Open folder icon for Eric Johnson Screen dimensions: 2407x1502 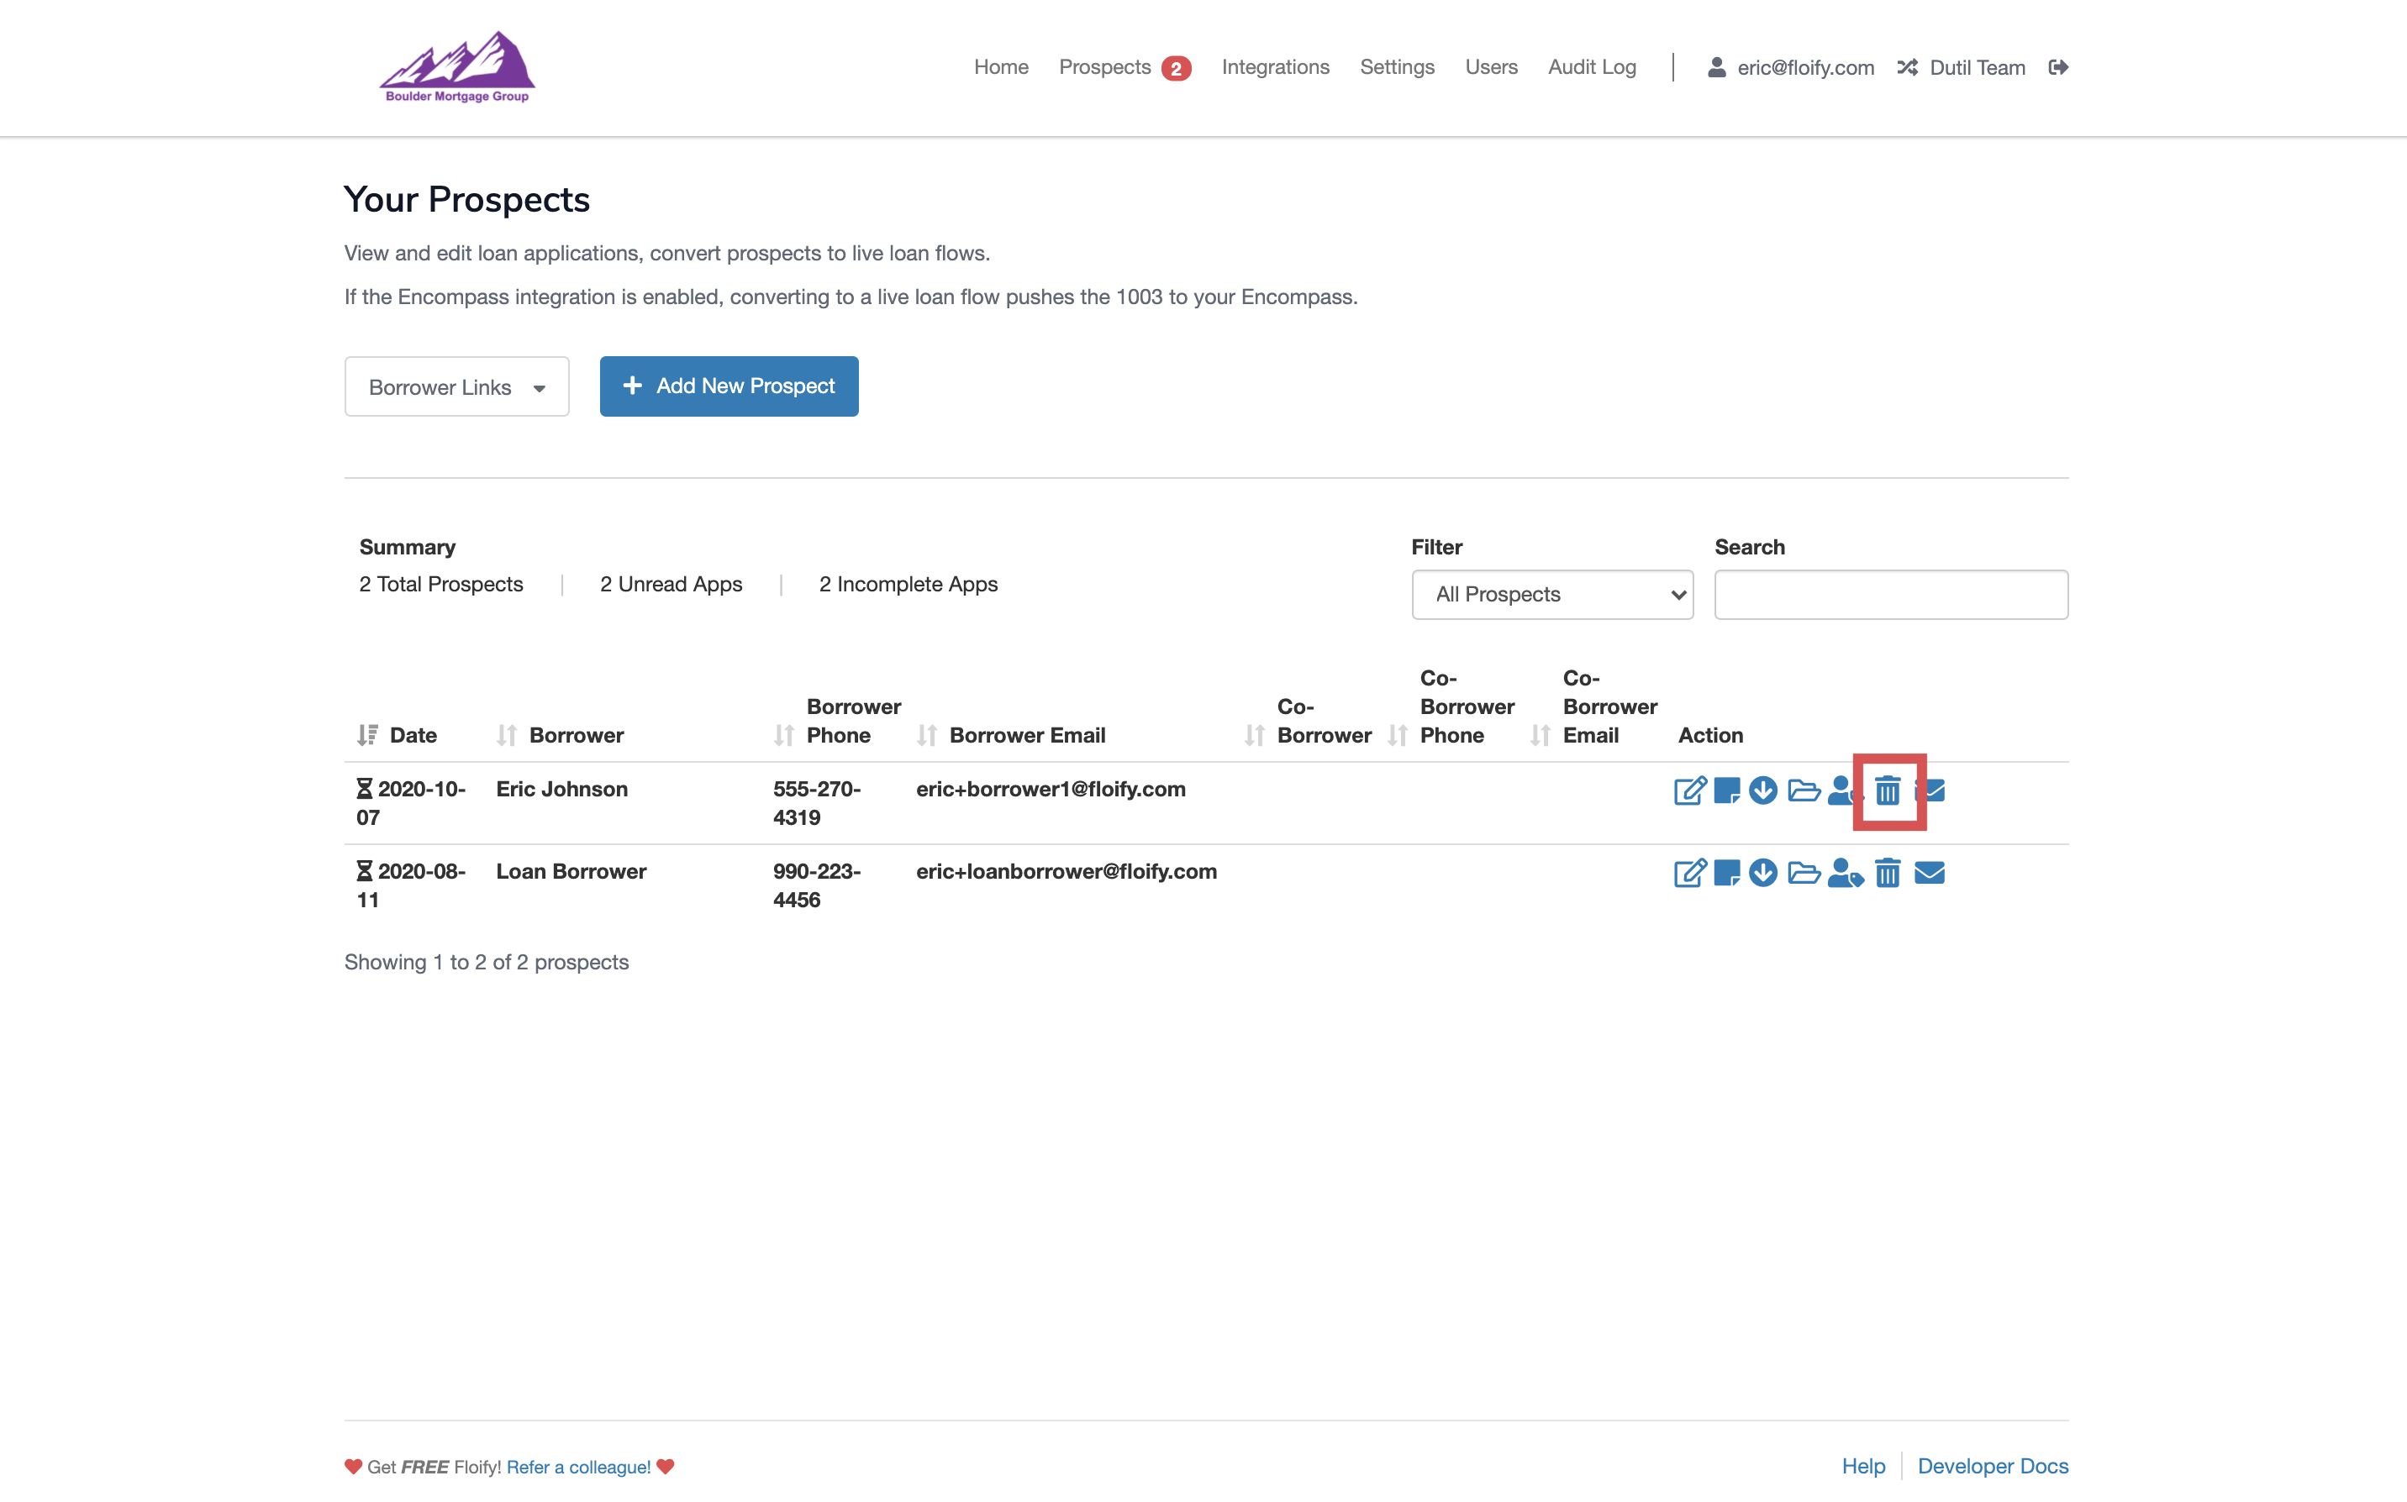pyautogui.click(x=1804, y=790)
